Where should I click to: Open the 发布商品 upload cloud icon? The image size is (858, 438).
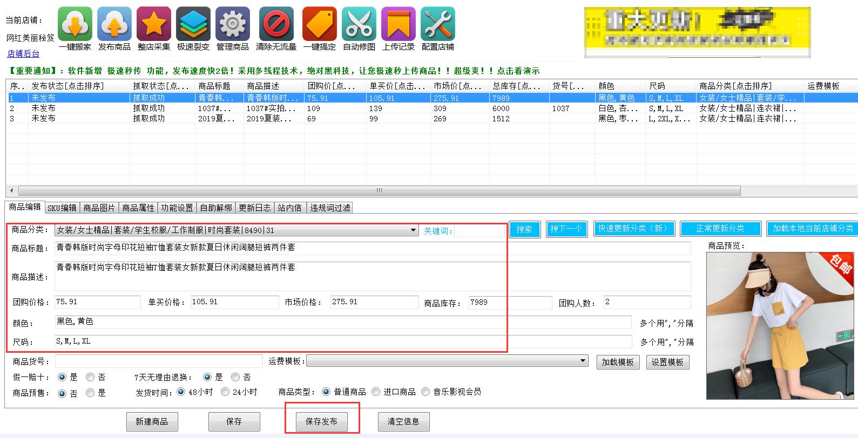(114, 24)
